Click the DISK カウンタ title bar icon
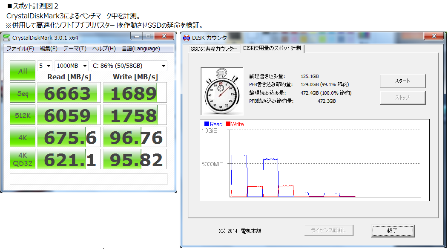This screenshot has width=448, height=249. click(186, 38)
